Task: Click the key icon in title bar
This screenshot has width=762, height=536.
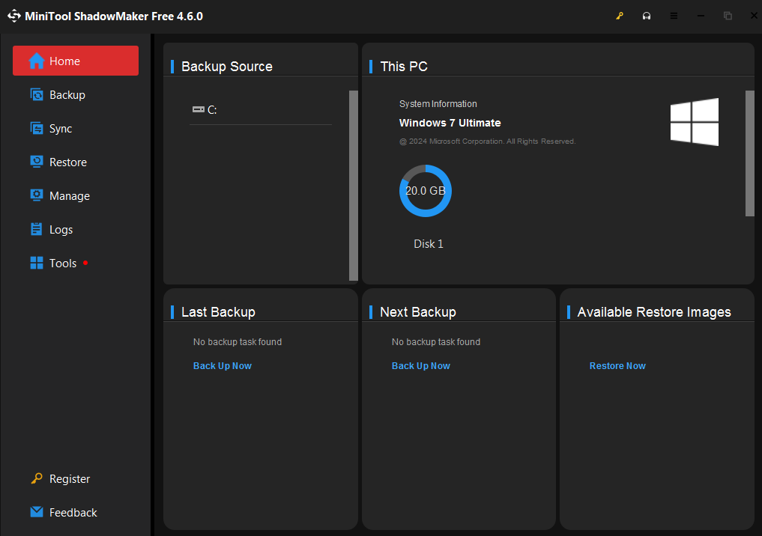Action: (620, 16)
